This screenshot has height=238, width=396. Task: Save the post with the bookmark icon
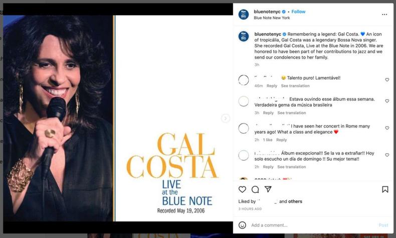(385, 189)
